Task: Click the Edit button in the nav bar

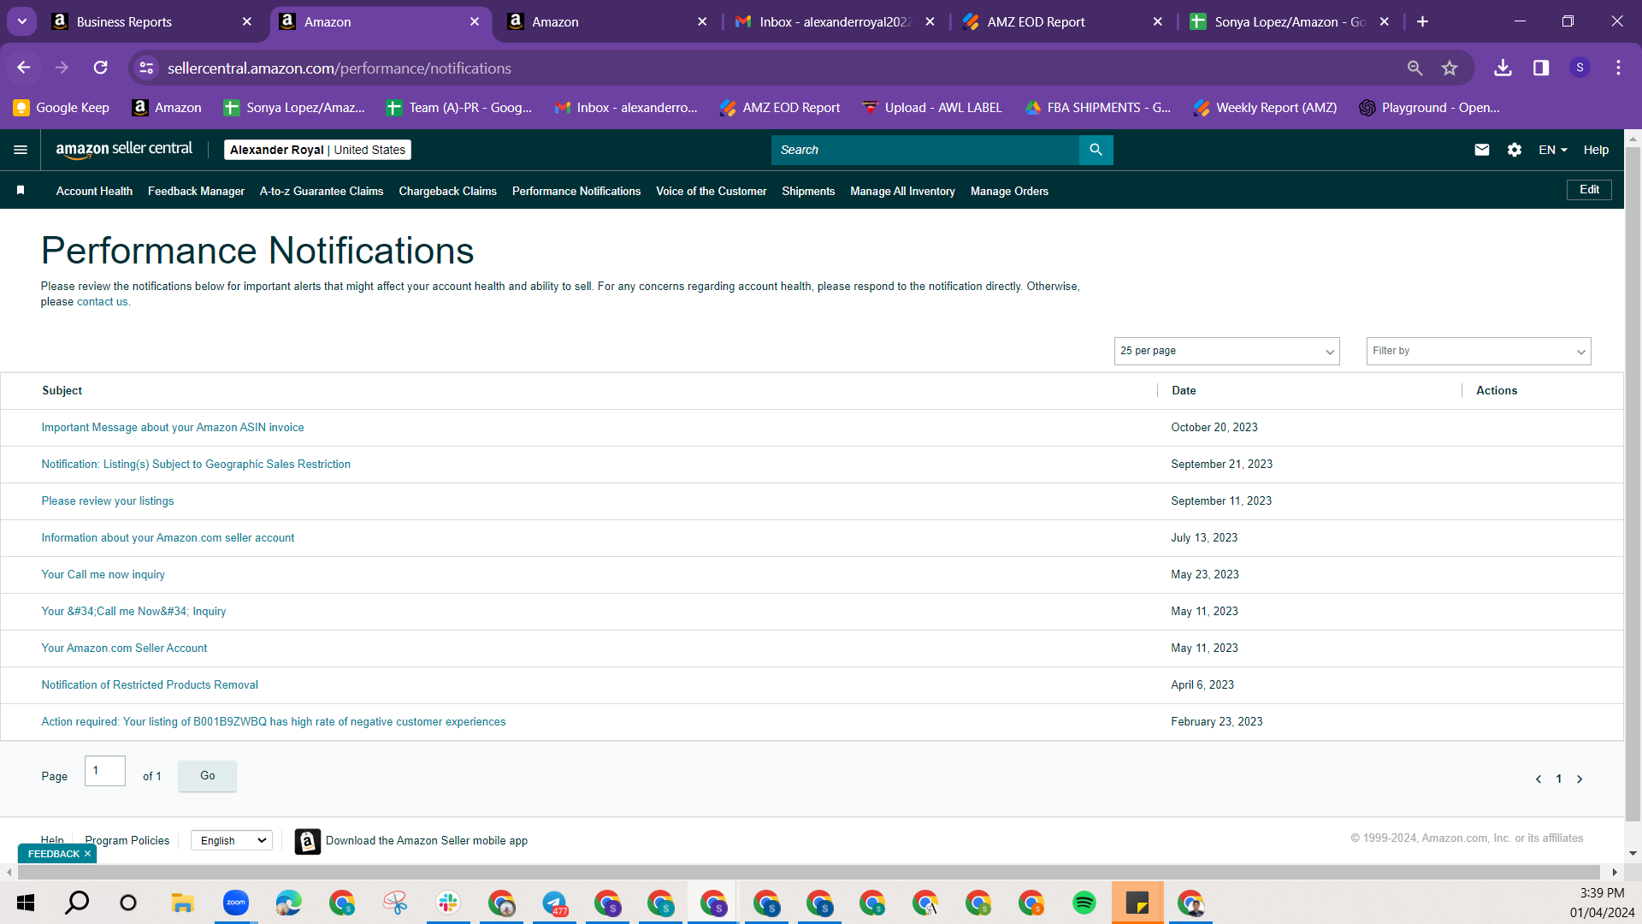Action: 1589,190
